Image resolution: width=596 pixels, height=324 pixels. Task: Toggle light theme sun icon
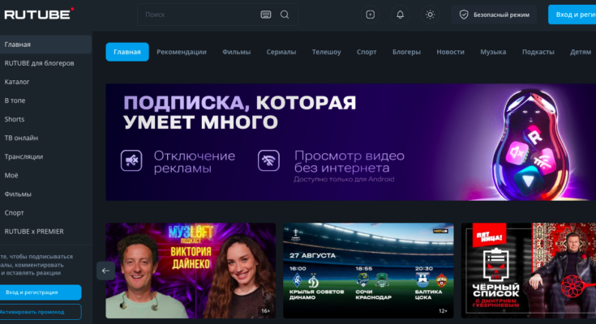[430, 15]
